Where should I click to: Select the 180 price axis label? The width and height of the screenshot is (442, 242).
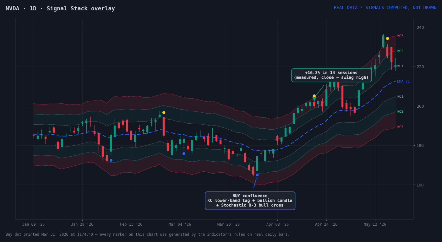click(x=420, y=146)
